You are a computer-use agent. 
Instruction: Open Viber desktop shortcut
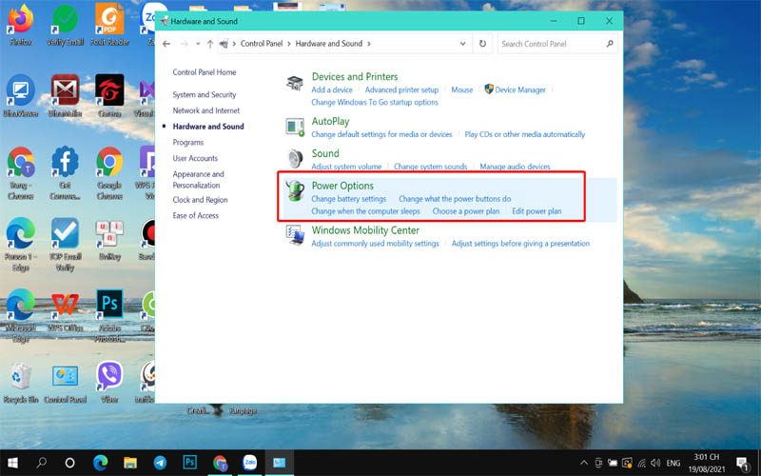tap(109, 383)
